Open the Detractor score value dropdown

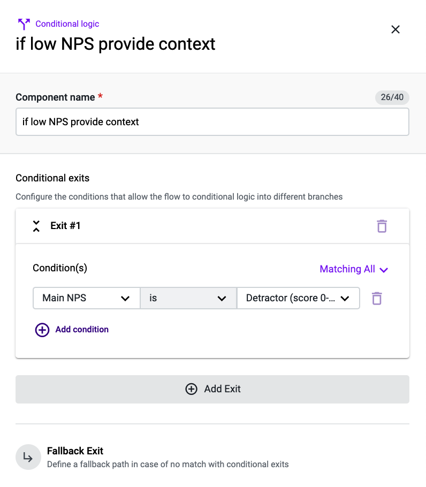[x=298, y=298]
